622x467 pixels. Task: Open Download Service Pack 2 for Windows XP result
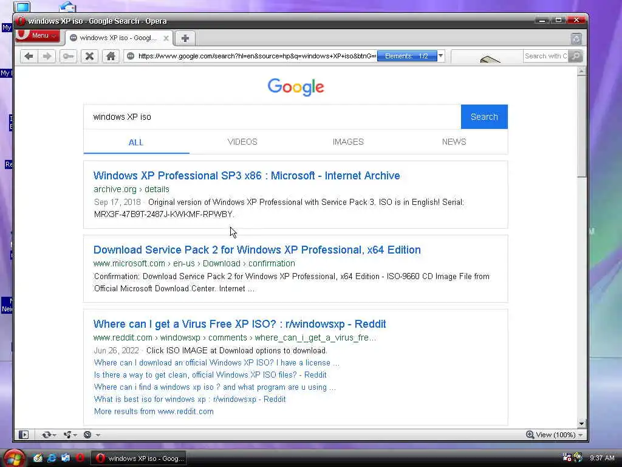pos(257,250)
